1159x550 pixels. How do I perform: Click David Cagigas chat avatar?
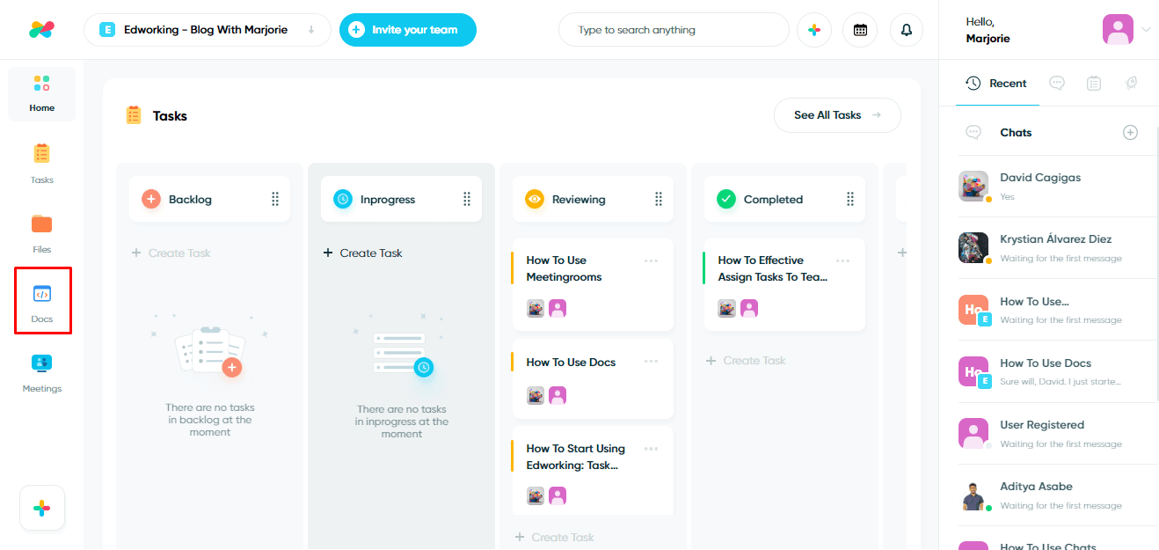(973, 186)
